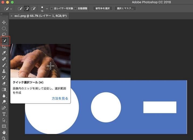This screenshot has height=140, width=193.
Task: Enable 自動調整 checkbox
Action: 76,9
